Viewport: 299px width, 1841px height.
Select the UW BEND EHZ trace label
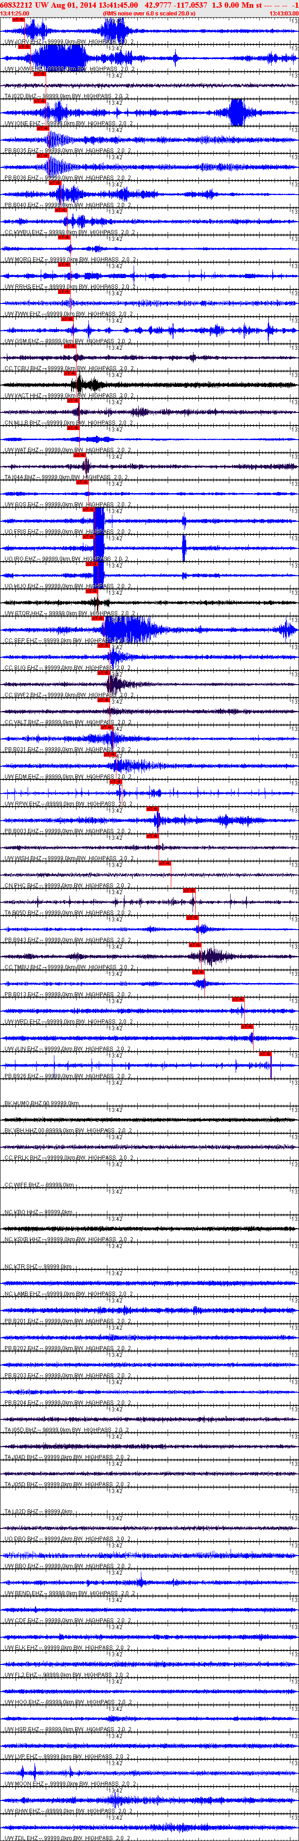coord(69,1593)
